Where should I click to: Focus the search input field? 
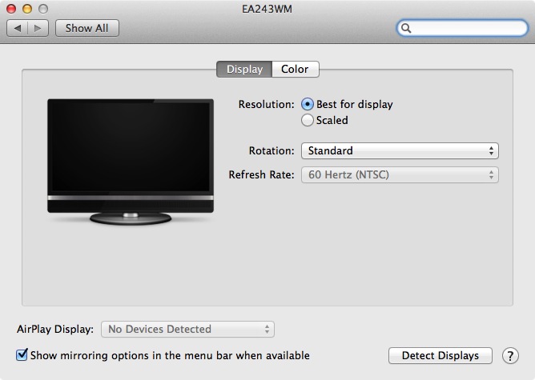(462, 28)
